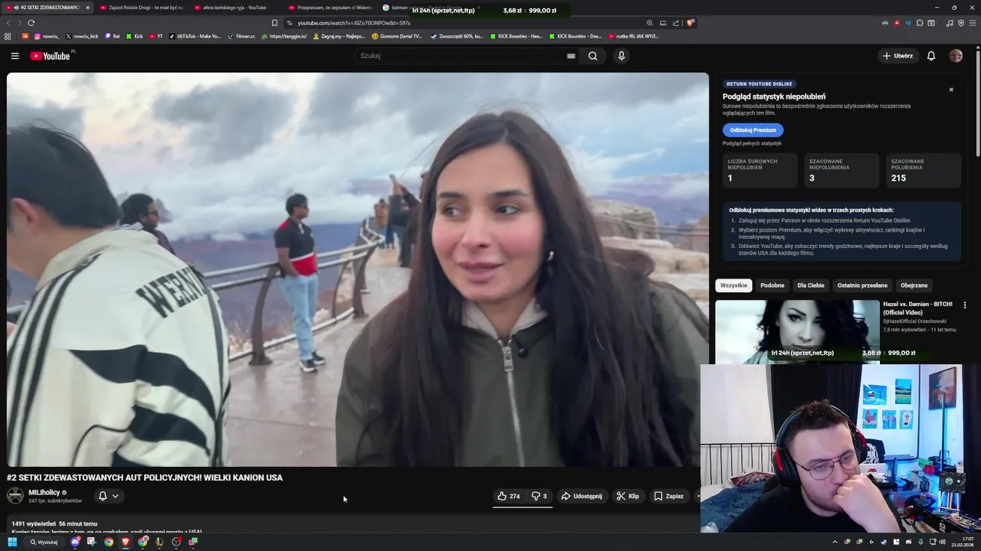This screenshot has height=551, width=981.
Task: Select the Podobne filter chip
Action: pyautogui.click(x=772, y=285)
